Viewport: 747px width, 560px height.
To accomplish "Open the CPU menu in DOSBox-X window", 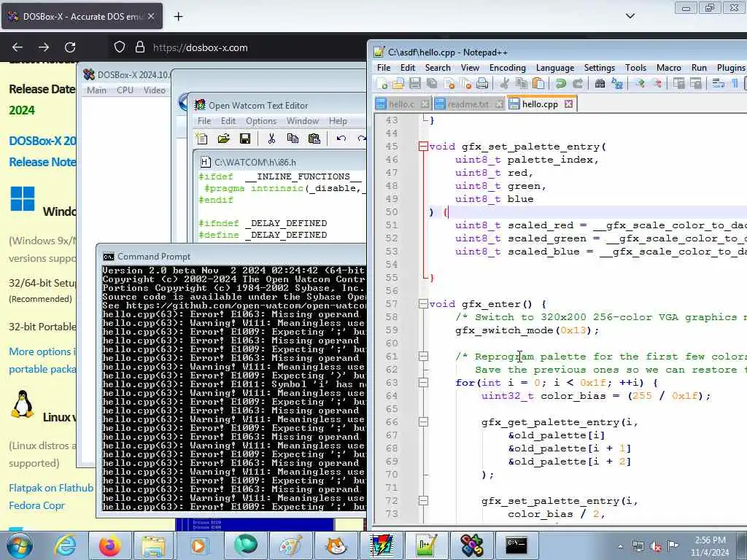I will pyautogui.click(x=125, y=90).
